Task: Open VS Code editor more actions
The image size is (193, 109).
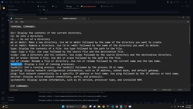Action: pos(190,6)
